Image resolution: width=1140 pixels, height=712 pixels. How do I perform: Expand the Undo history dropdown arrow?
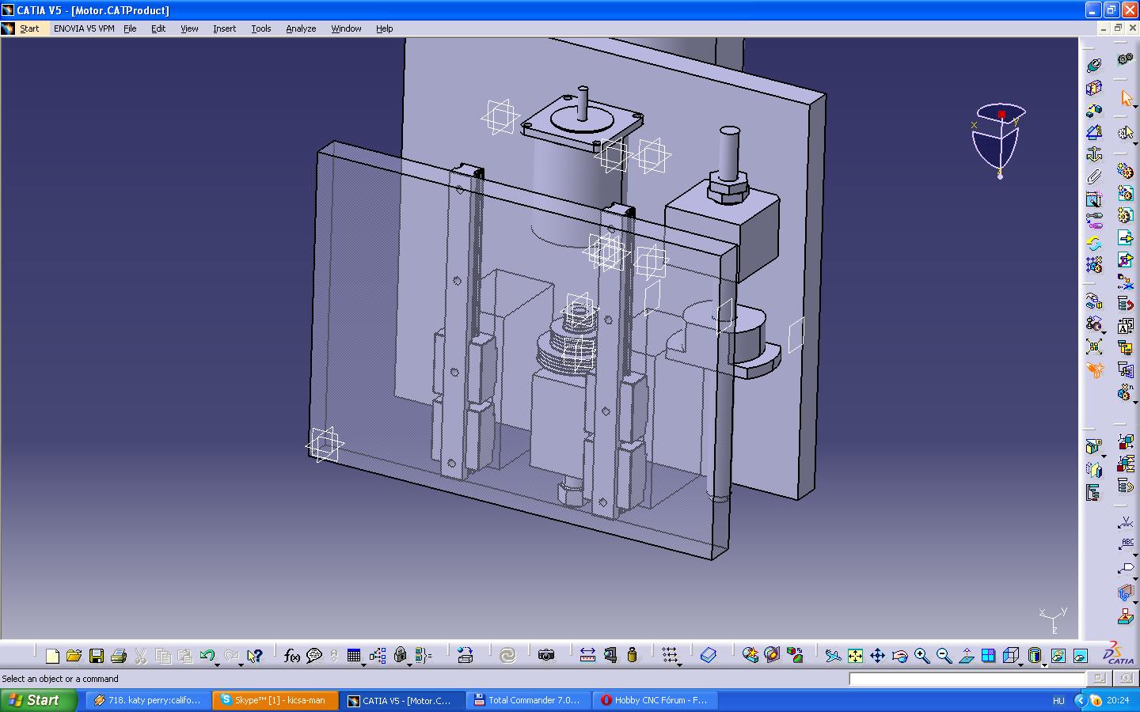218,665
